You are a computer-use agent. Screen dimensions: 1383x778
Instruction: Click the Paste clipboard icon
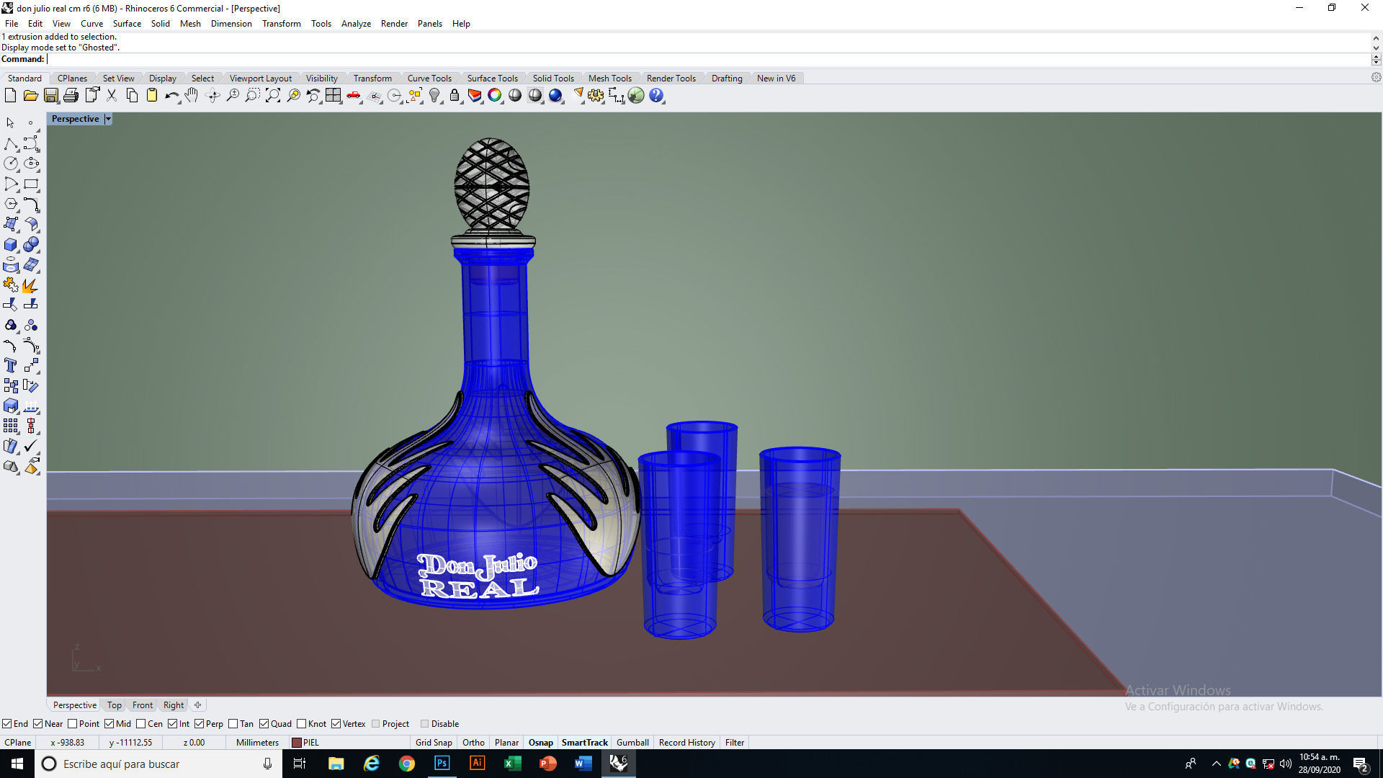(x=152, y=95)
